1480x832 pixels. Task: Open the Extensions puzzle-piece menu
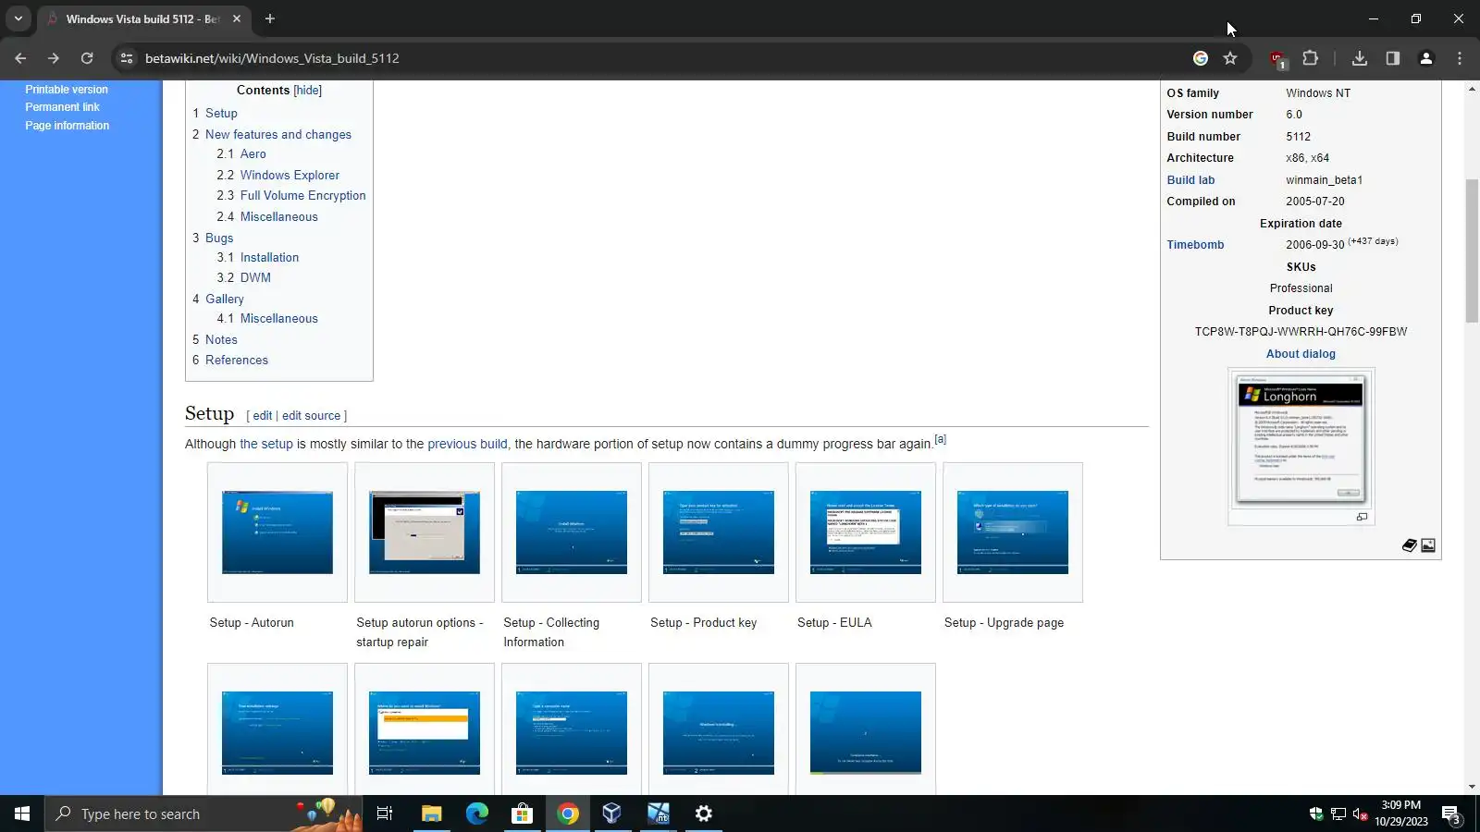1311,58
